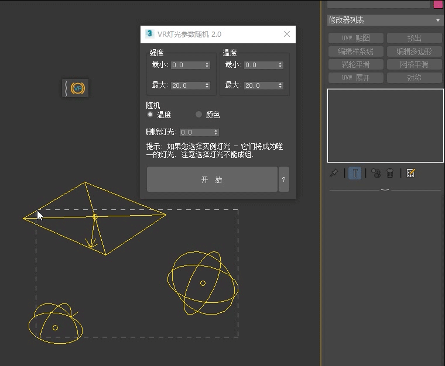Click the UVW 贴图 modifier button
The image size is (445, 366).
(355, 38)
